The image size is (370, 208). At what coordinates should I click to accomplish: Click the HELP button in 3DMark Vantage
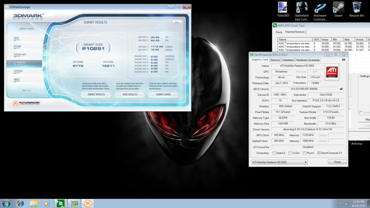(x=177, y=22)
